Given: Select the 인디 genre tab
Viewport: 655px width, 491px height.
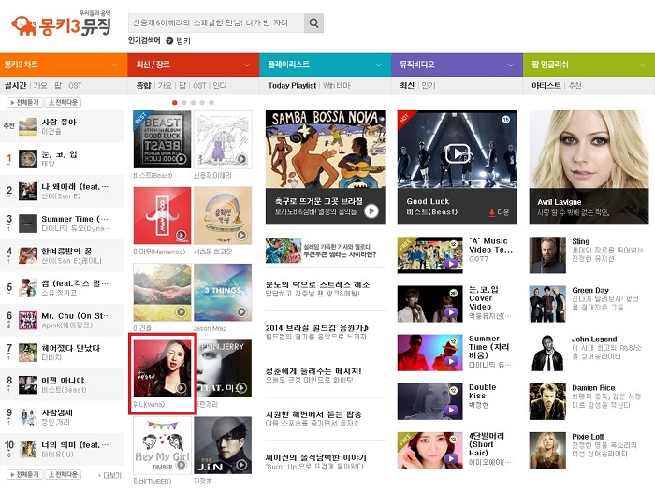Looking at the screenshot, I should coord(220,86).
